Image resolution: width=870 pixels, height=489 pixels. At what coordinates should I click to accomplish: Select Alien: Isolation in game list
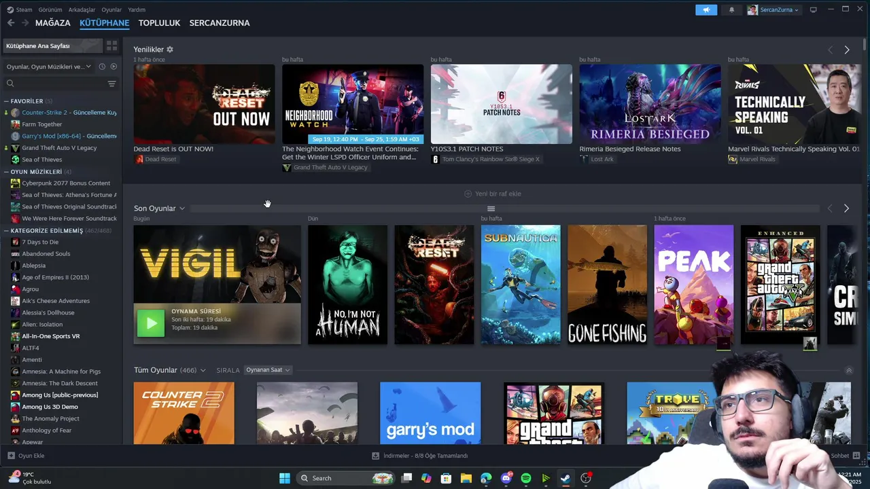[x=42, y=325]
